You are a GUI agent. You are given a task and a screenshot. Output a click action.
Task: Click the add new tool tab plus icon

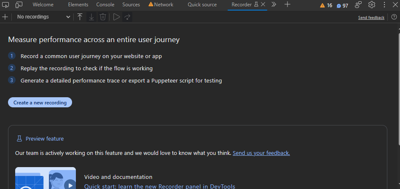point(287,5)
